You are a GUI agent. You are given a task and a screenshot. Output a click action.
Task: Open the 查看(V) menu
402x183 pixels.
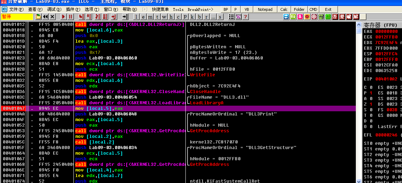(35, 9)
